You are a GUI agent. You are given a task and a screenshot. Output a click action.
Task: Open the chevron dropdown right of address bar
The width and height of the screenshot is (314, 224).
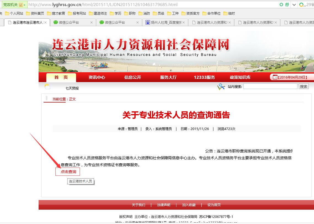pos(294,4)
